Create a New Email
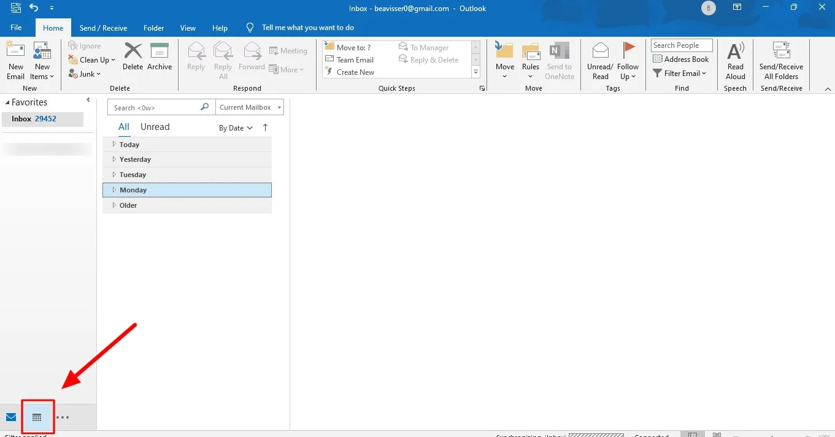Image resolution: width=835 pixels, height=437 pixels. tap(15, 61)
